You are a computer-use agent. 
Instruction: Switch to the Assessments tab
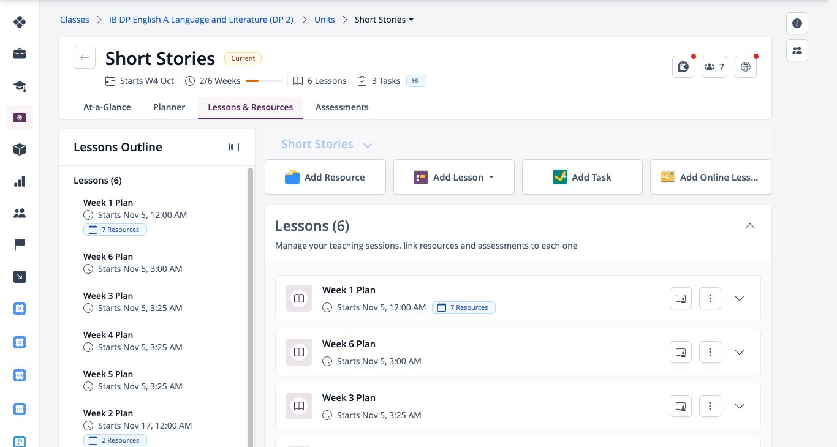[x=342, y=107]
